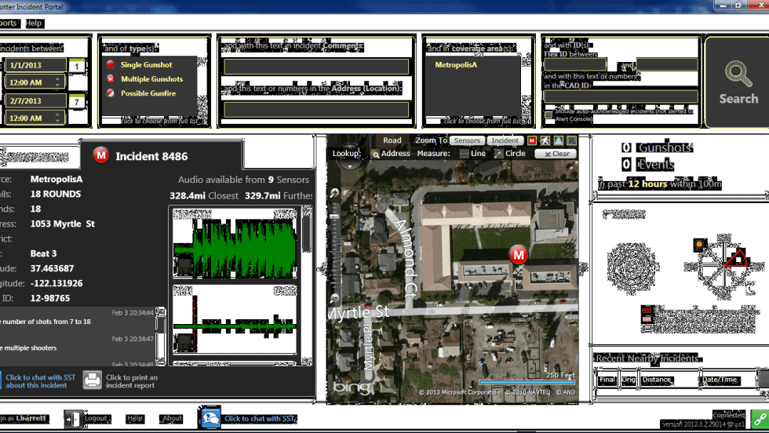Image resolution: width=769 pixels, height=433 pixels.
Task: Click the Logout door icon
Action: [72, 419]
